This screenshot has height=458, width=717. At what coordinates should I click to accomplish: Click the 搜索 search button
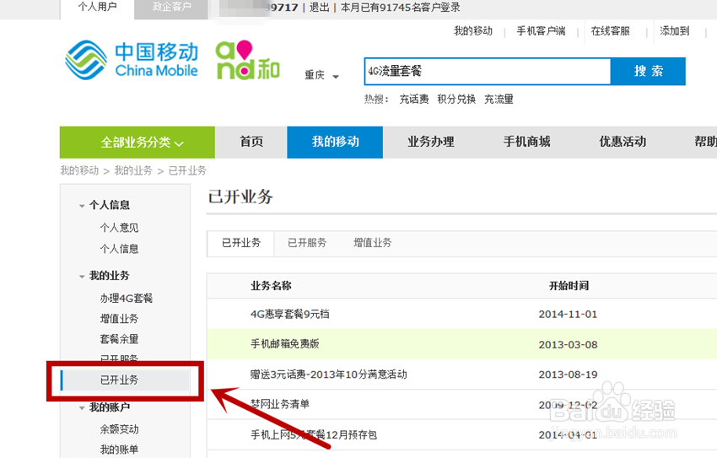(648, 72)
